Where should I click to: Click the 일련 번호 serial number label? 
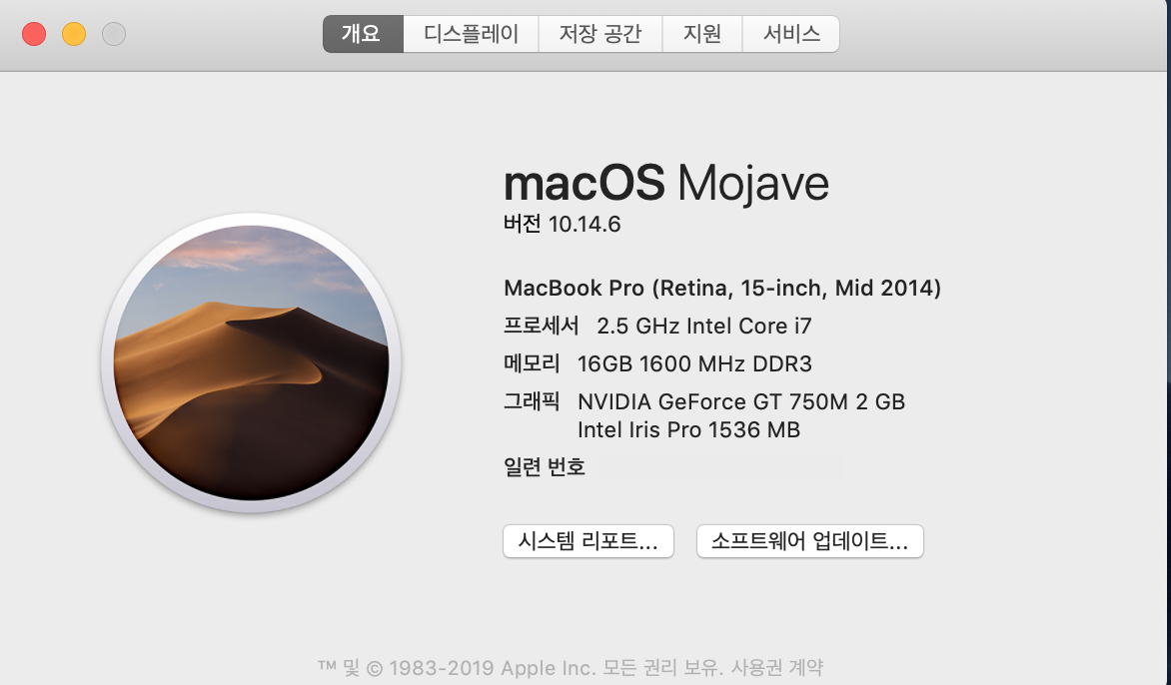pos(545,467)
